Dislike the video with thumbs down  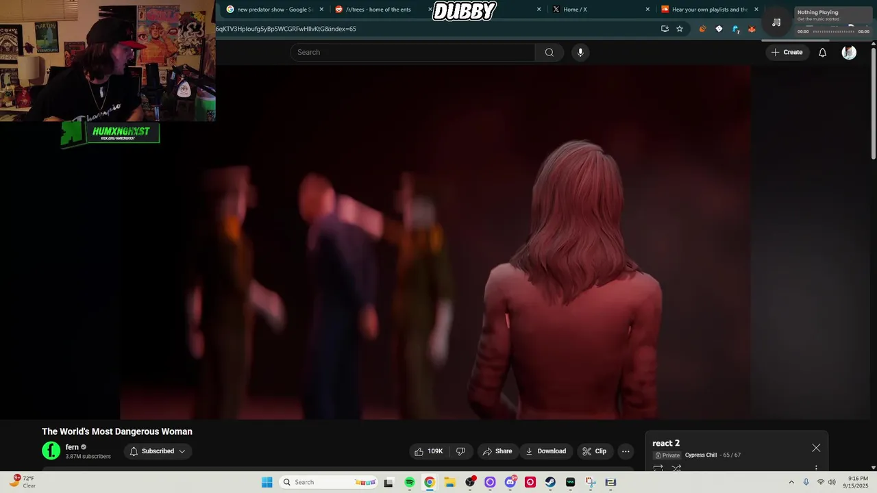pos(460,451)
